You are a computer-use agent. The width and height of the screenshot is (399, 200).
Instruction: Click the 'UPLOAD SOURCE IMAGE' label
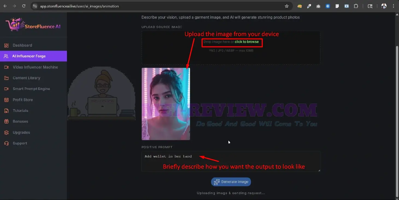pyautogui.click(x=162, y=27)
